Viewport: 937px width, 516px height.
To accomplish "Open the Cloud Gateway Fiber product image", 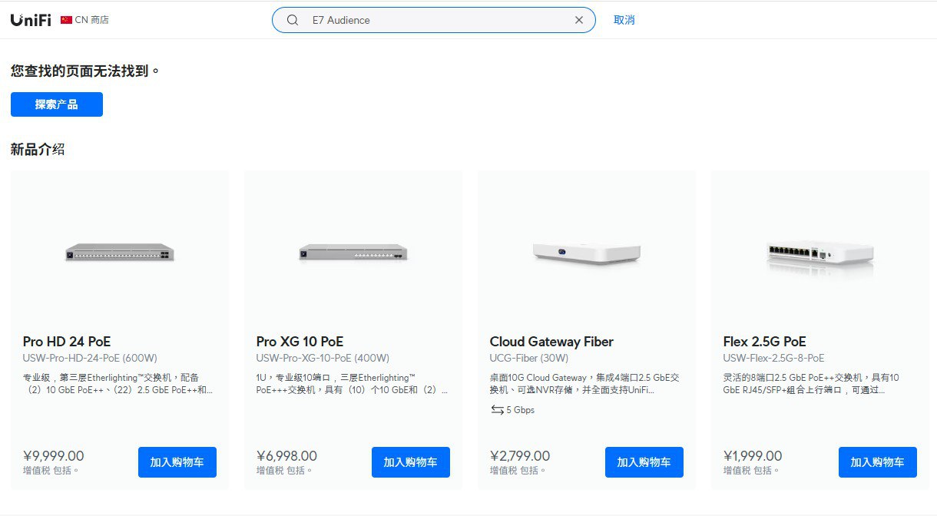I will tap(587, 252).
